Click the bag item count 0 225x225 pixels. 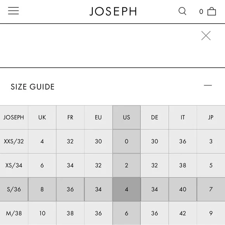pos(201,12)
